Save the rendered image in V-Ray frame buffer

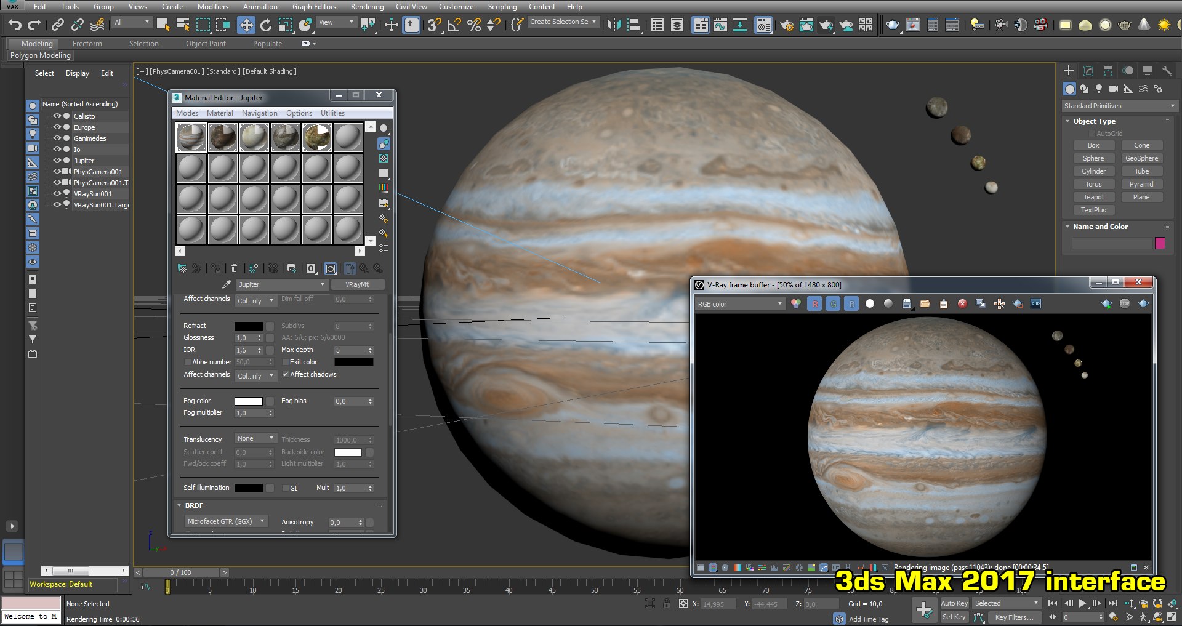click(x=906, y=303)
